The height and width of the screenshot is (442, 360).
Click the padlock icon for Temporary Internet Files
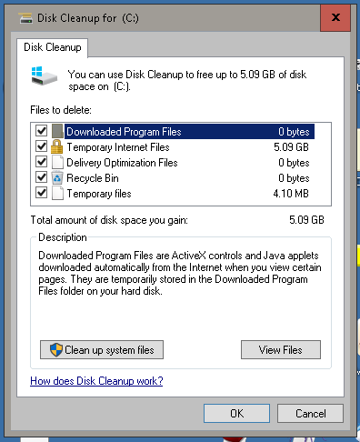pos(56,146)
